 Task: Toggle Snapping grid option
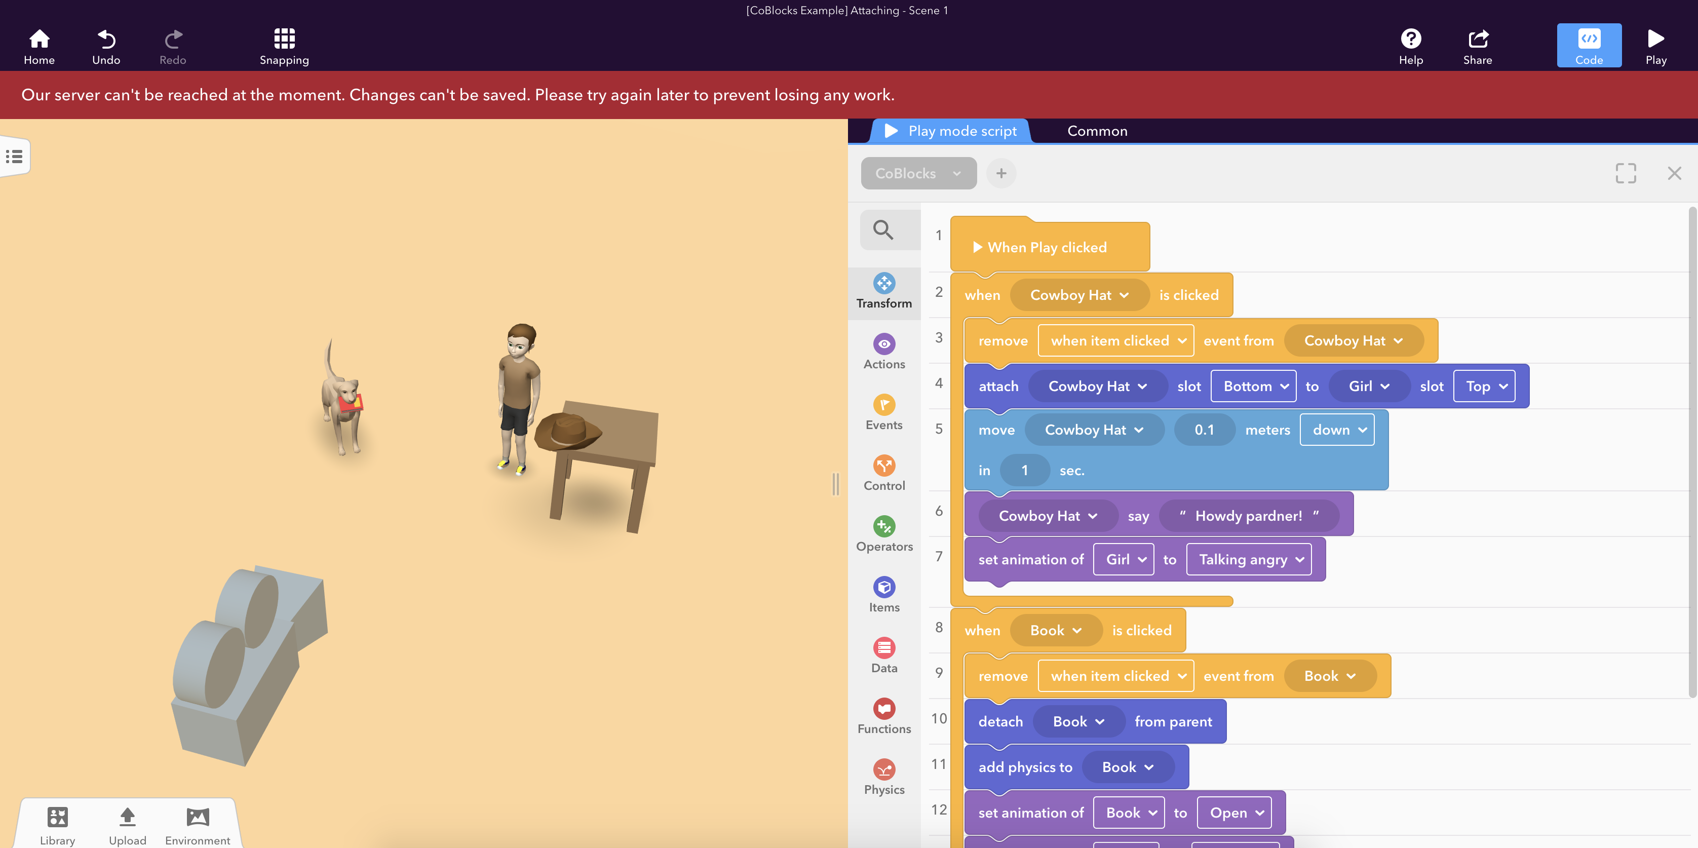pos(284,47)
